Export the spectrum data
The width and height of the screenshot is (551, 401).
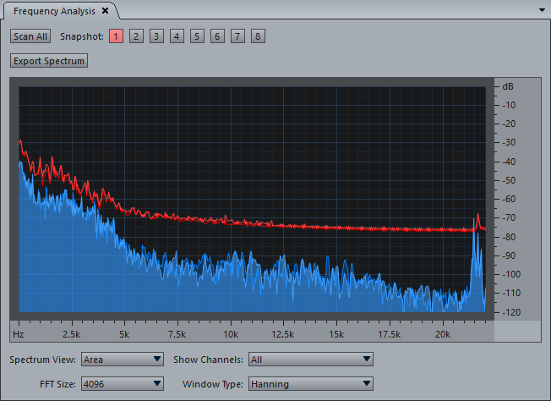[49, 61]
